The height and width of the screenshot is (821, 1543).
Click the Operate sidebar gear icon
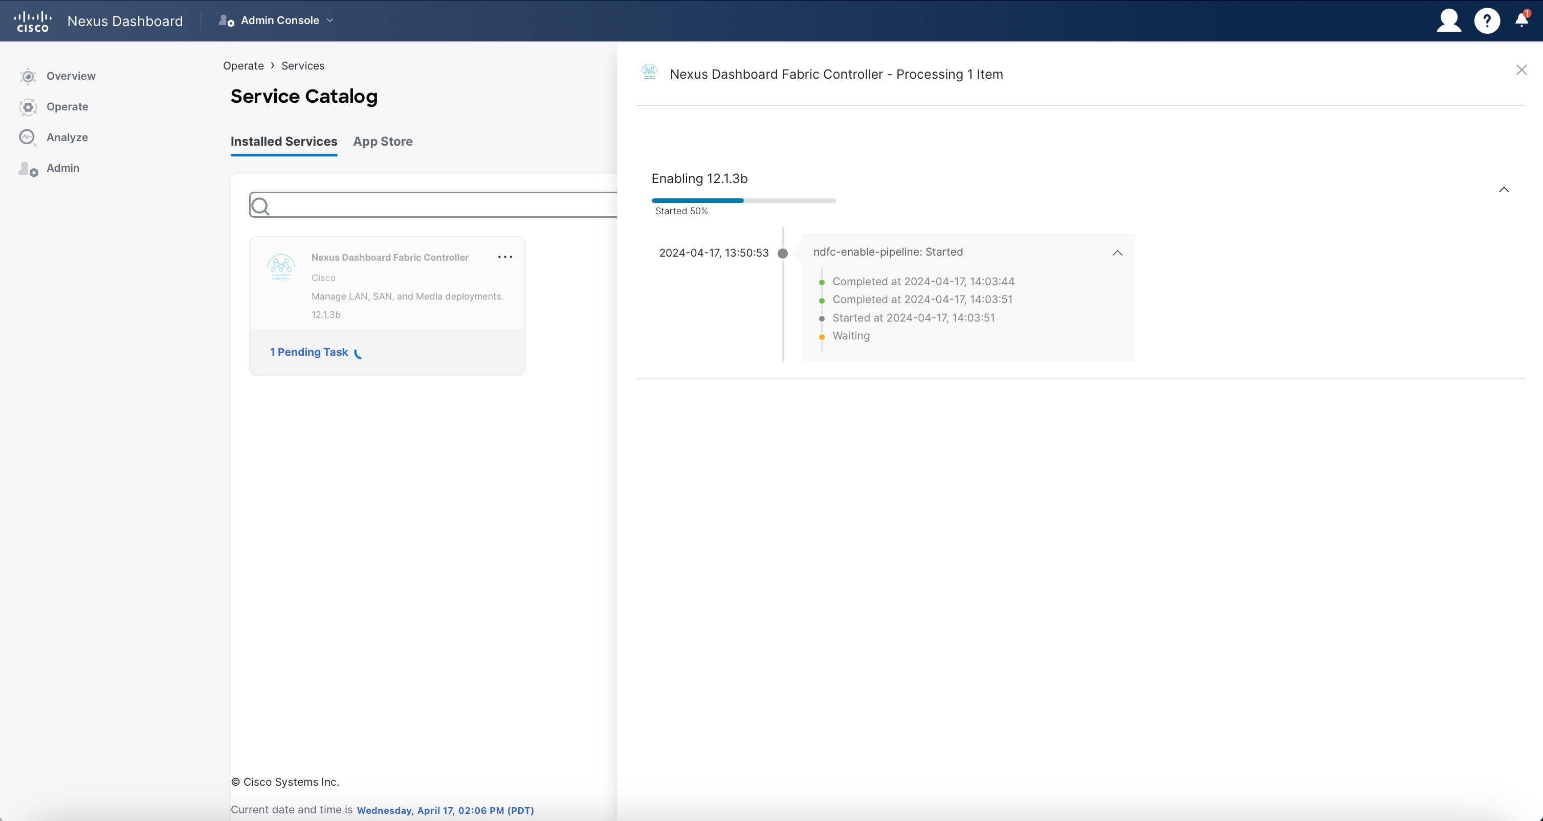[x=28, y=107]
